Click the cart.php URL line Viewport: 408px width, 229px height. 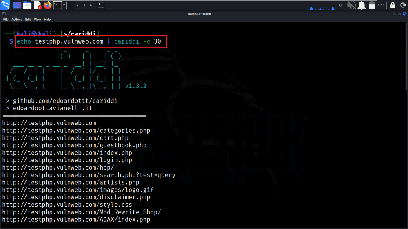point(65,138)
